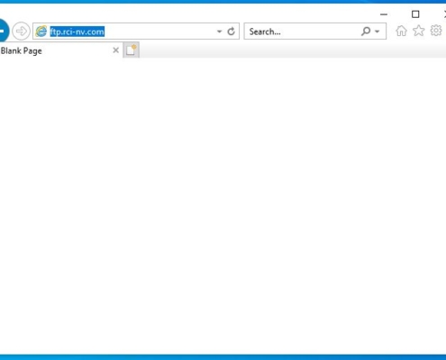Open the Favorites star icon
This screenshot has height=360, width=446.
[x=419, y=31]
